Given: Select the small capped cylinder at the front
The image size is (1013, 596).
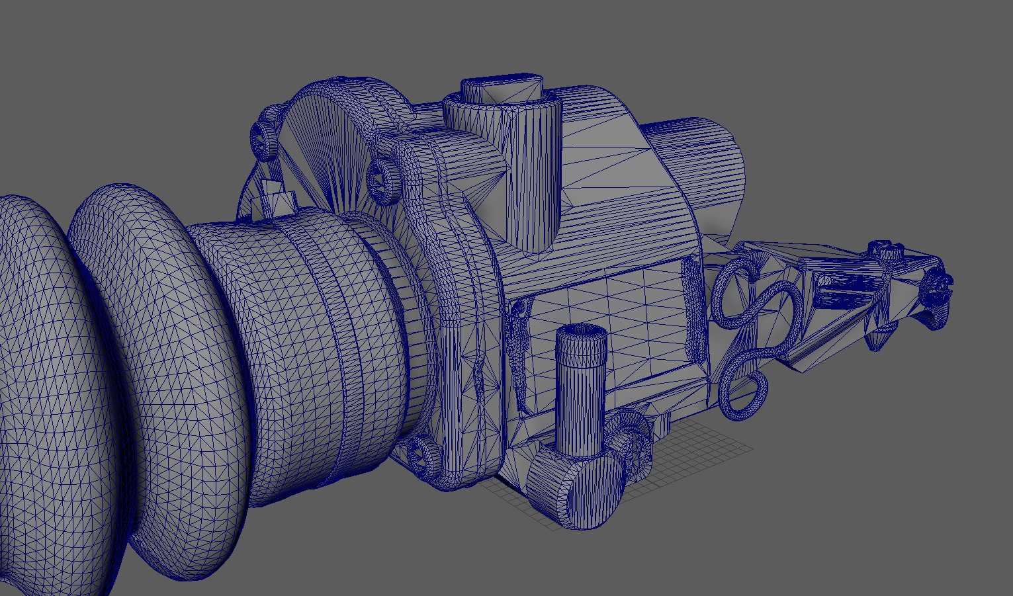Looking at the screenshot, I should (x=582, y=390).
